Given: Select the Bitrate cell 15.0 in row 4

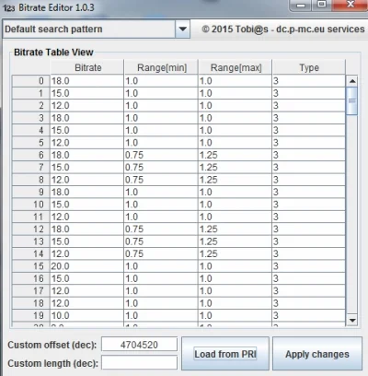Looking at the screenshot, I should click(x=87, y=130).
